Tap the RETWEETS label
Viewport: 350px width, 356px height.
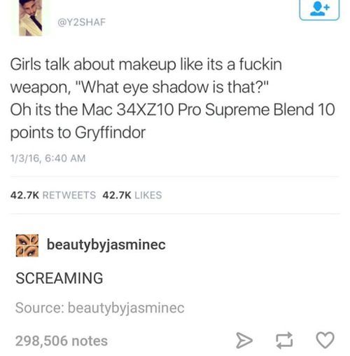coord(69,195)
